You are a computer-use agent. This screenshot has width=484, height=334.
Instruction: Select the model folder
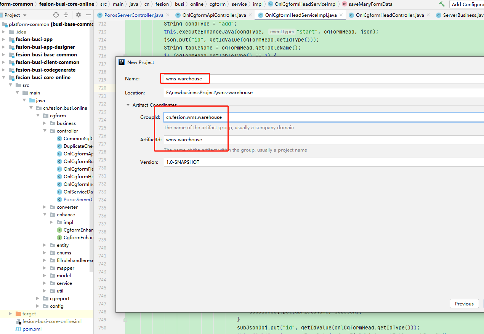tap(63, 275)
